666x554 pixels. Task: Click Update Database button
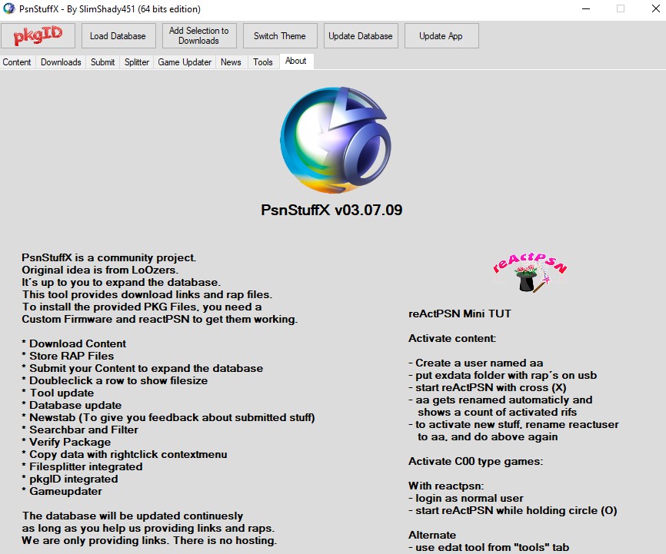[x=361, y=35]
